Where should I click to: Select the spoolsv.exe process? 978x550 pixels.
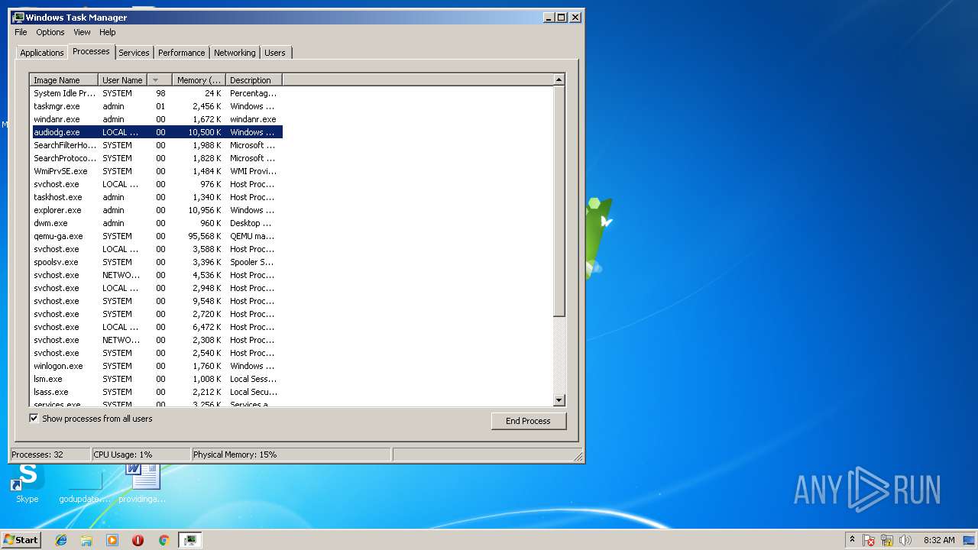click(156, 262)
